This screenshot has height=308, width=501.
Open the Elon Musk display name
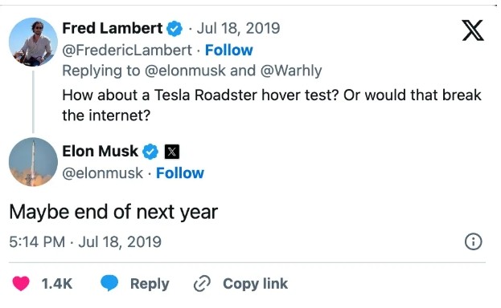click(x=100, y=151)
